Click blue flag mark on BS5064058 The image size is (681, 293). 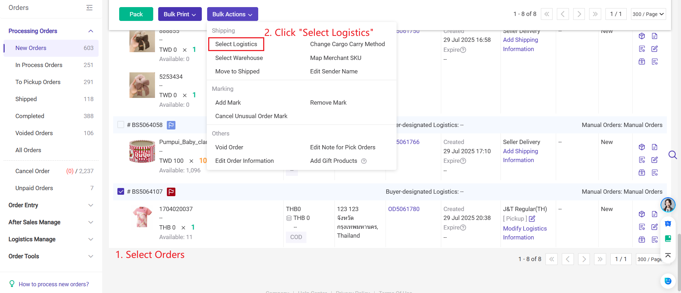coord(171,125)
